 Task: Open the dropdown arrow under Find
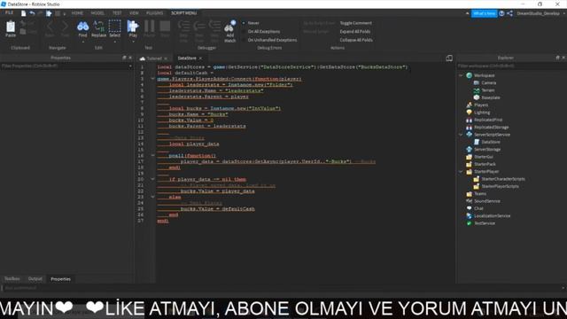coord(82,42)
